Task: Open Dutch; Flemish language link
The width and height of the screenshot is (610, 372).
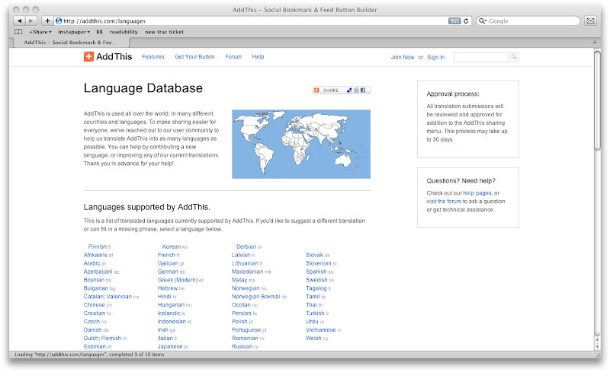Action: click(x=102, y=338)
